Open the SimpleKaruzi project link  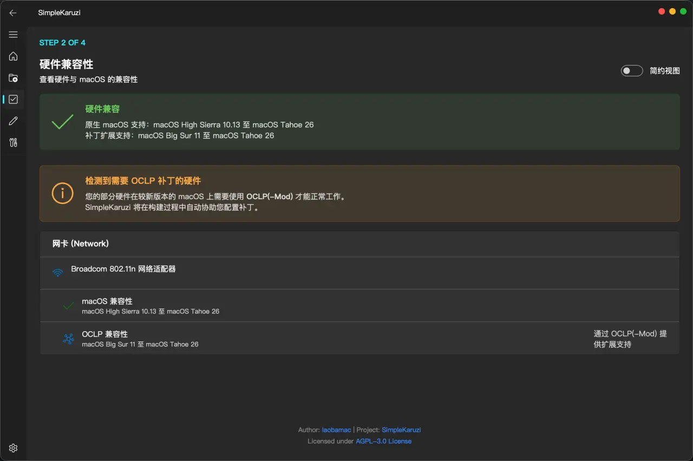401,430
